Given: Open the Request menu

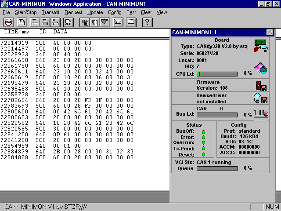Looking at the screenshot, I should click(x=73, y=12).
